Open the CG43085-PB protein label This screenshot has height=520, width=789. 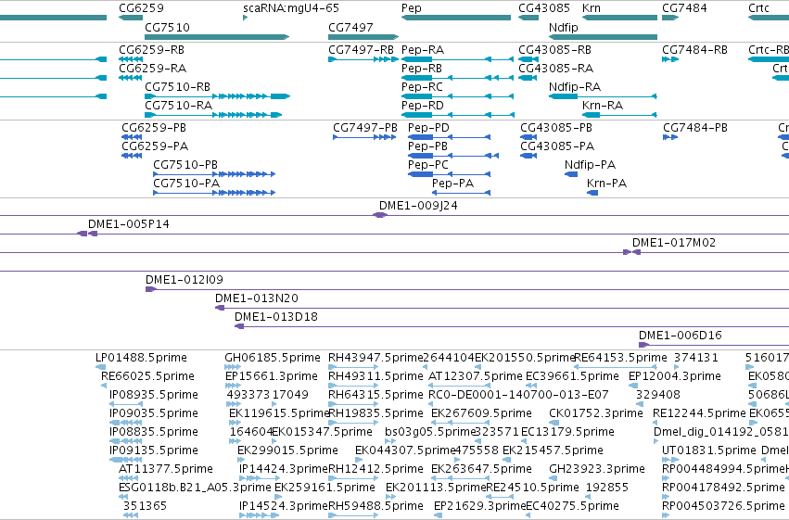pos(556,128)
